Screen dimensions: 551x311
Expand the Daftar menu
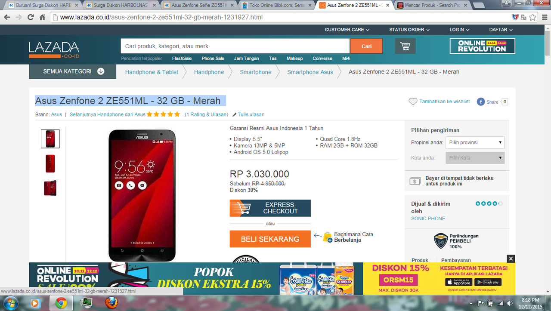click(x=501, y=30)
